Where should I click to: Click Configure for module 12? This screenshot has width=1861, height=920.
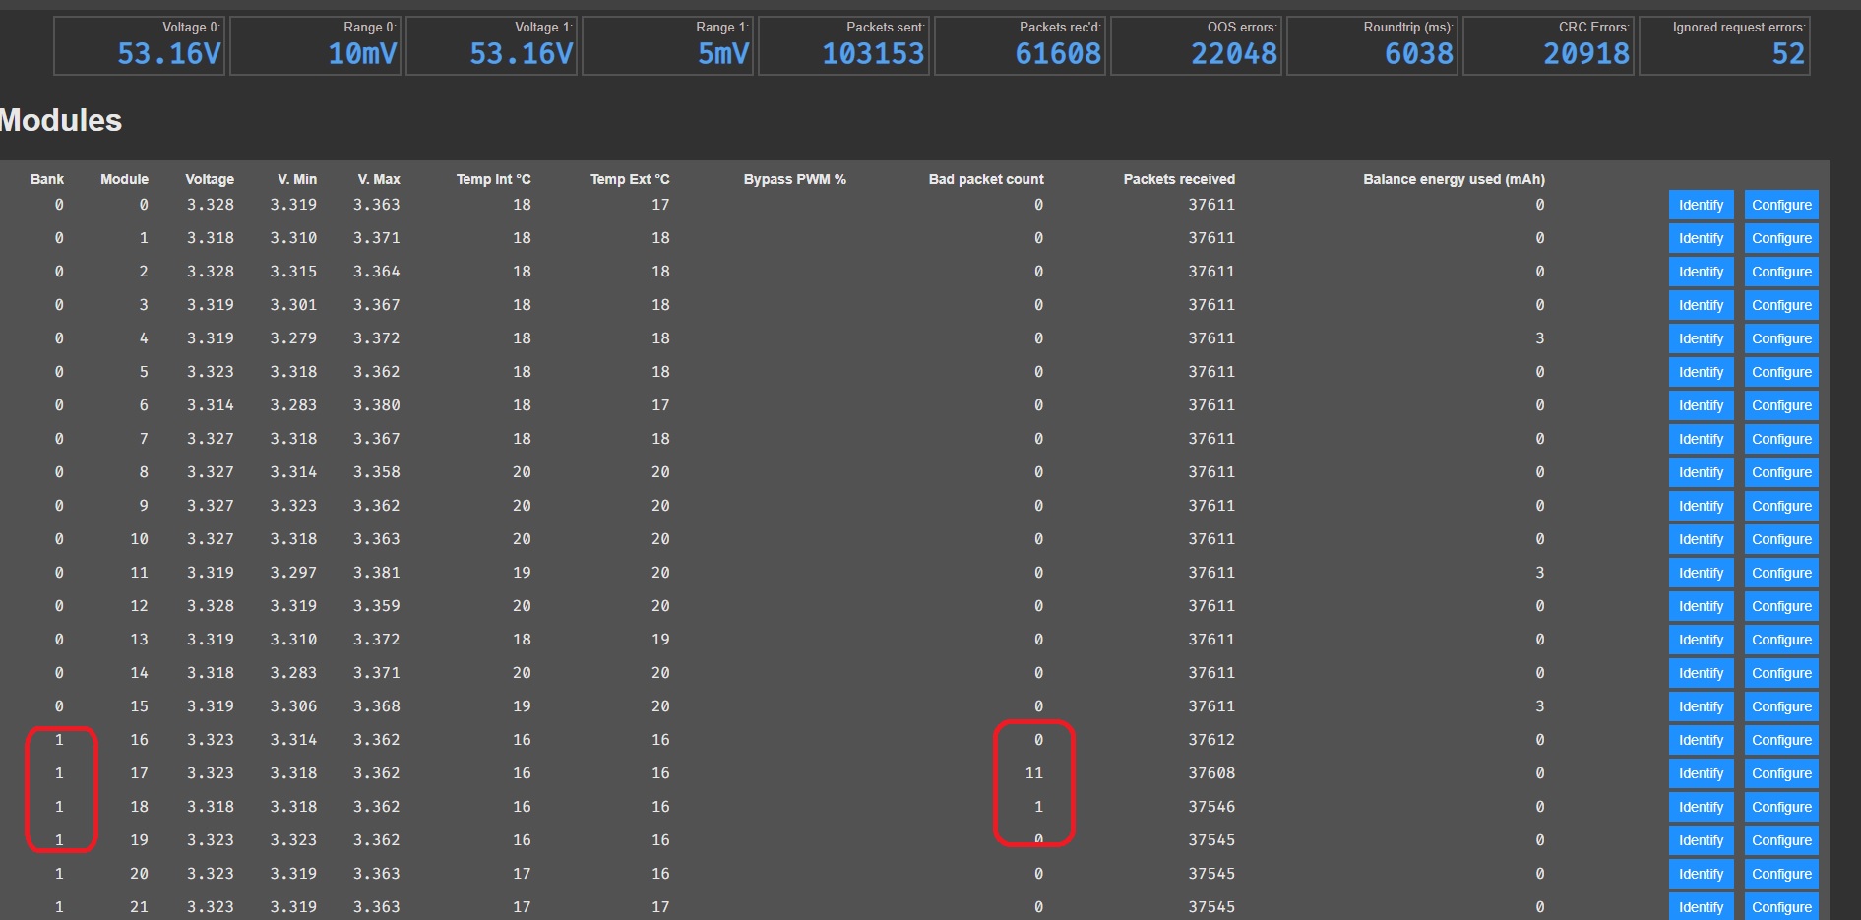[x=1781, y=606]
